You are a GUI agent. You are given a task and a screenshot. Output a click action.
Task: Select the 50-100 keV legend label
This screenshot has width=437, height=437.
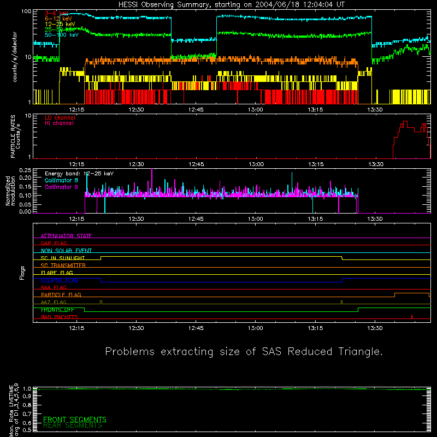coord(62,34)
